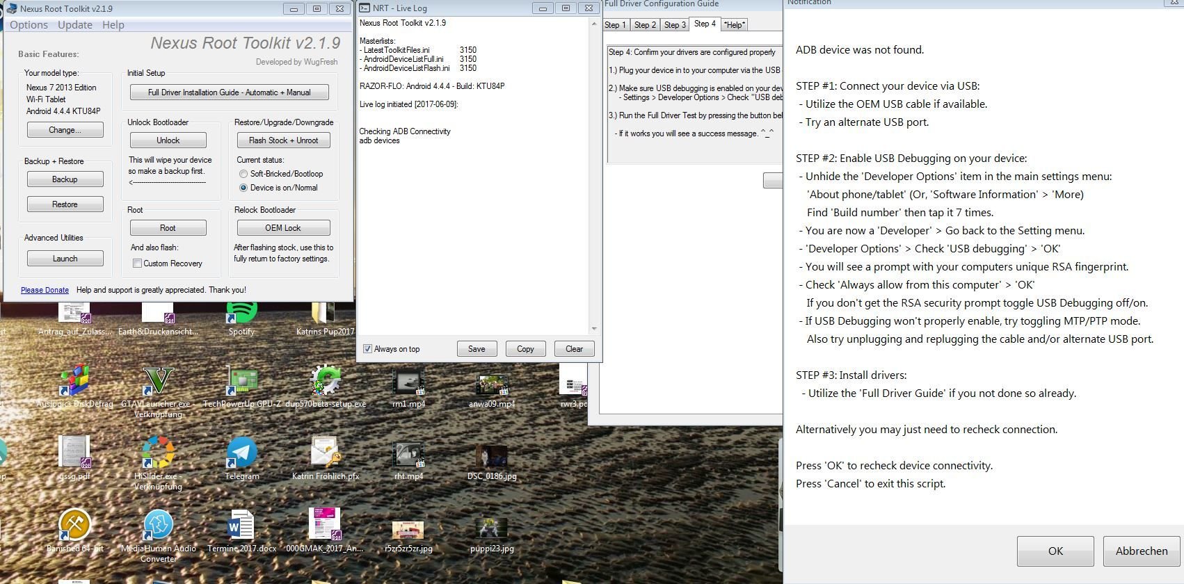Open the Help menu in Toolkit

[113, 25]
